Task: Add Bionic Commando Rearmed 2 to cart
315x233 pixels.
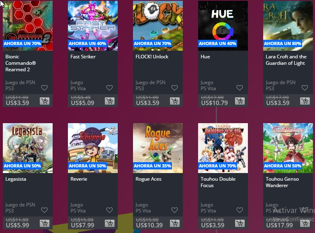Action: click(x=45, y=101)
